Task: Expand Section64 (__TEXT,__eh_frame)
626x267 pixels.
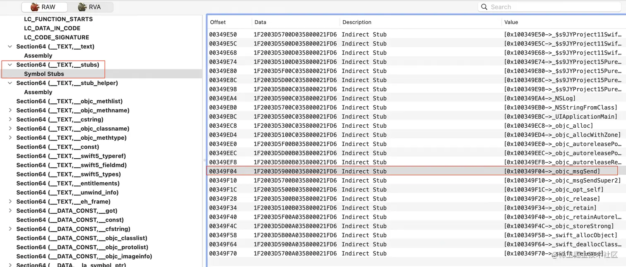Action: tap(10, 202)
